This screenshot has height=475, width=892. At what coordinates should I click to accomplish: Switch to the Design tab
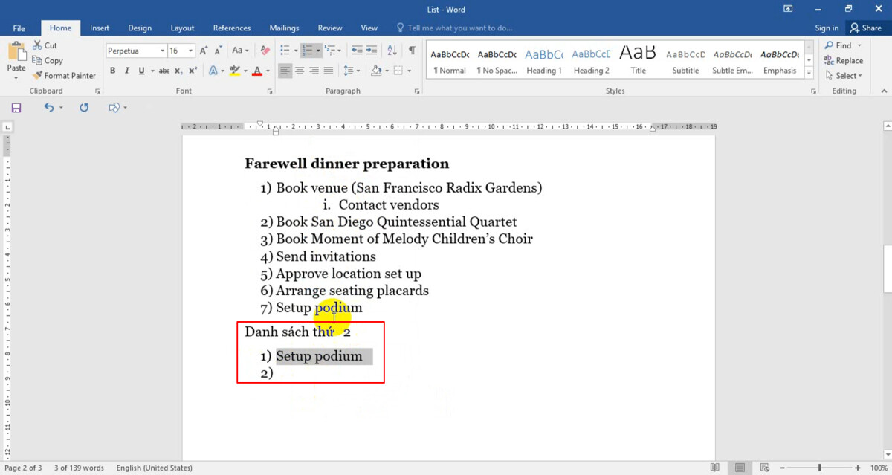[140, 28]
